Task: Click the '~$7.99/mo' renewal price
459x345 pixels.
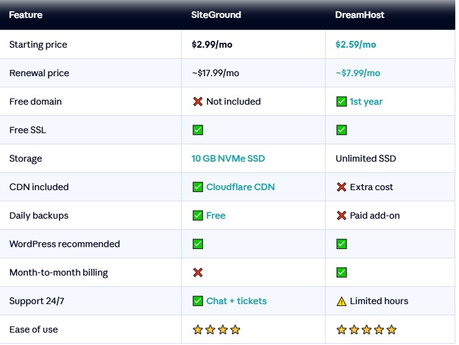Action: pos(358,73)
